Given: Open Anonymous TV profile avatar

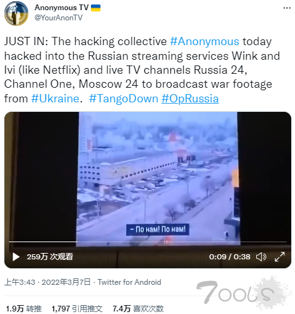Looking at the screenshot, I should pyautogui.click(x=17, y=13).
